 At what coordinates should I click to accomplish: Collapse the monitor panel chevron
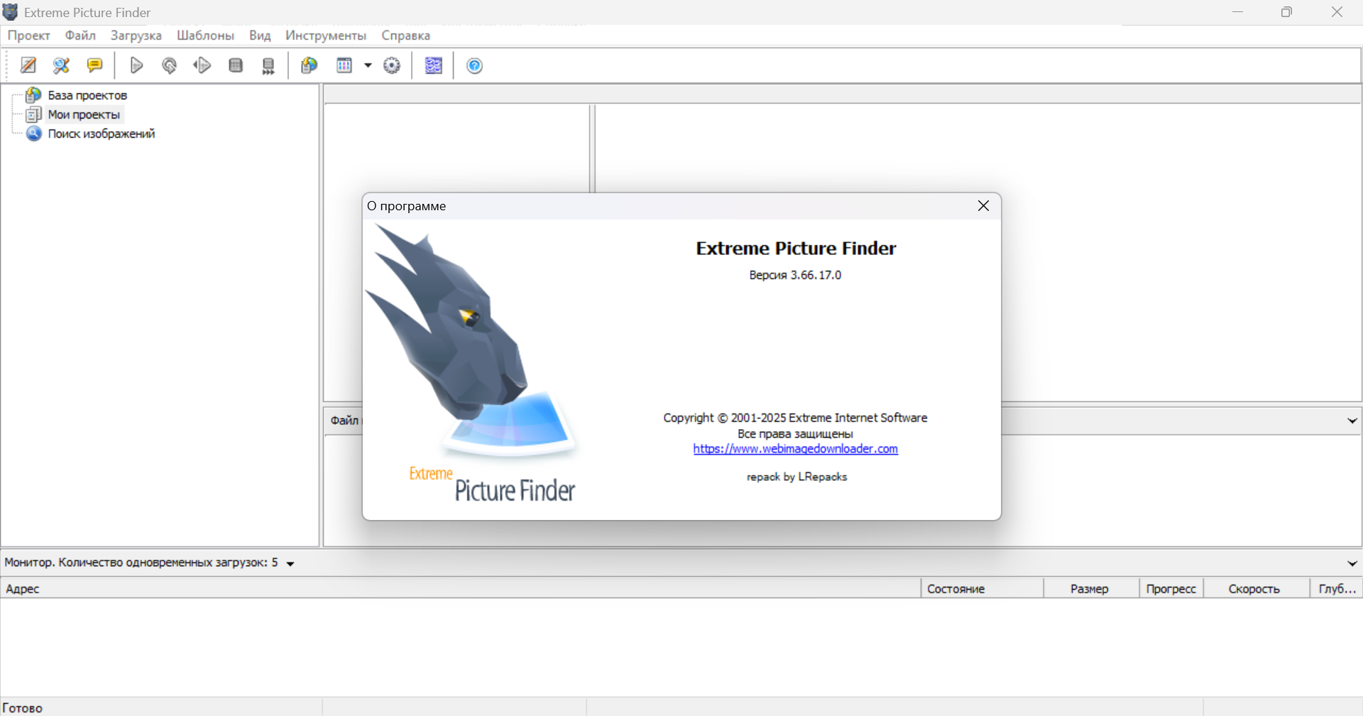[1352, 563]
